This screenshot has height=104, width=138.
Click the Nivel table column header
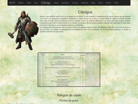[40, 55]
